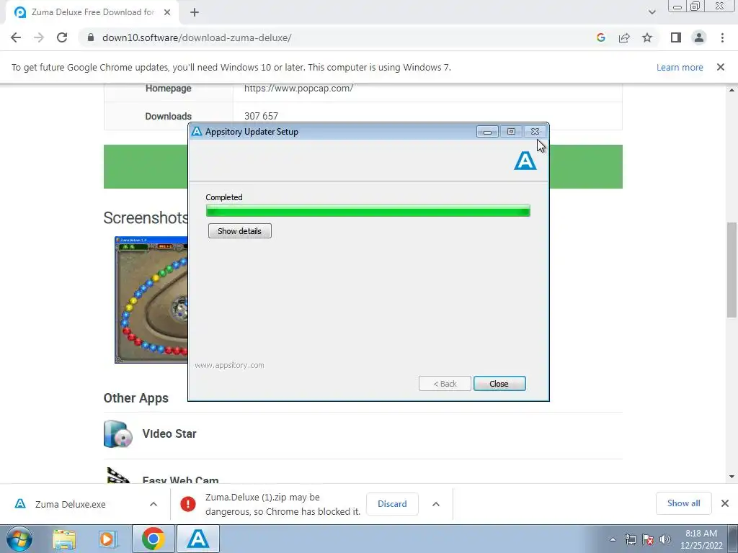The image size is (738, 553).
Task: Reload the current page
Action: tap(62, 37)
